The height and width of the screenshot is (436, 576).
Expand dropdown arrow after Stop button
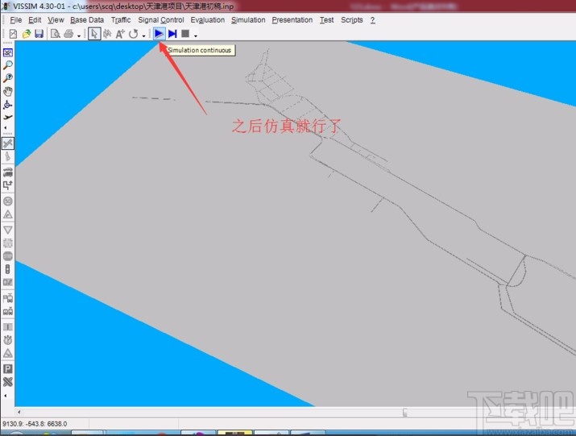click(x=196, y=35)
